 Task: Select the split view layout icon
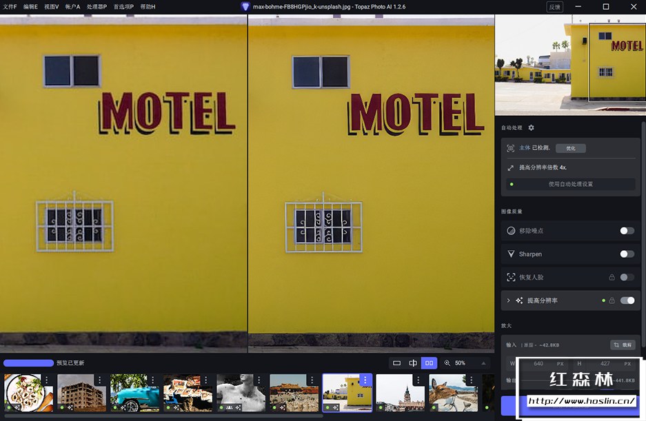413,363
